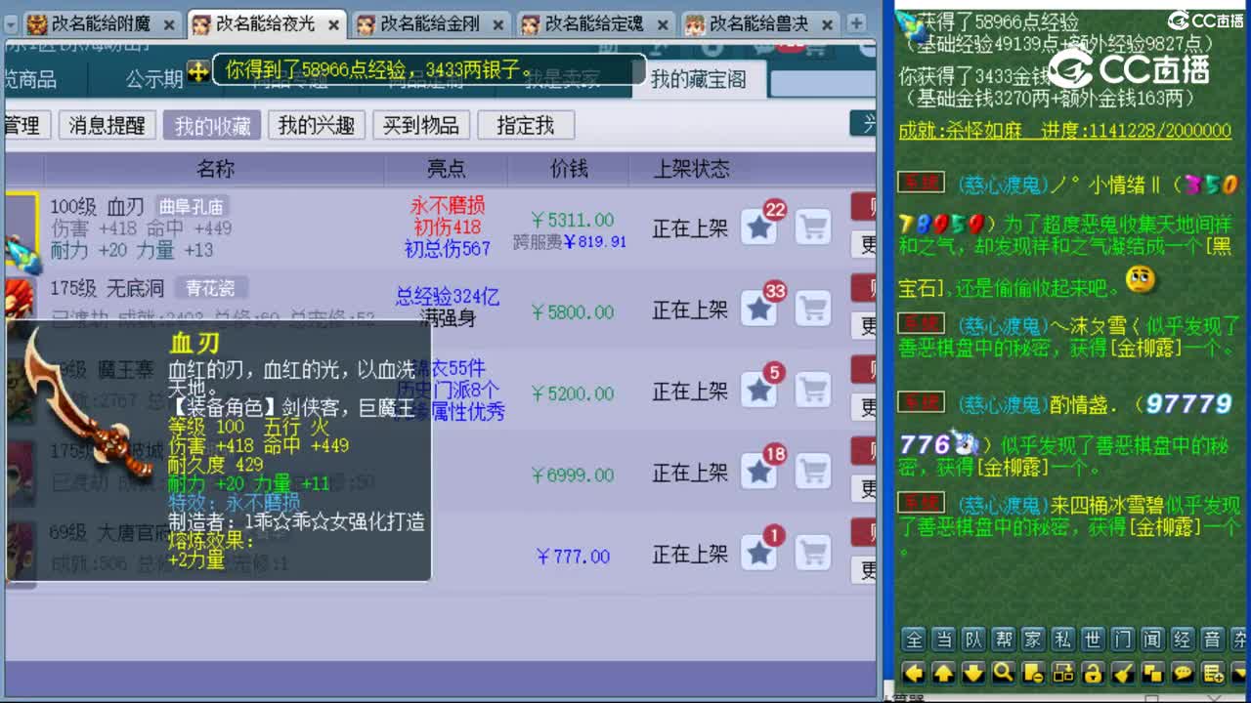Click the 曲阜孔庙 server tag
This screenshot has height=703, width=1251.
192,206
